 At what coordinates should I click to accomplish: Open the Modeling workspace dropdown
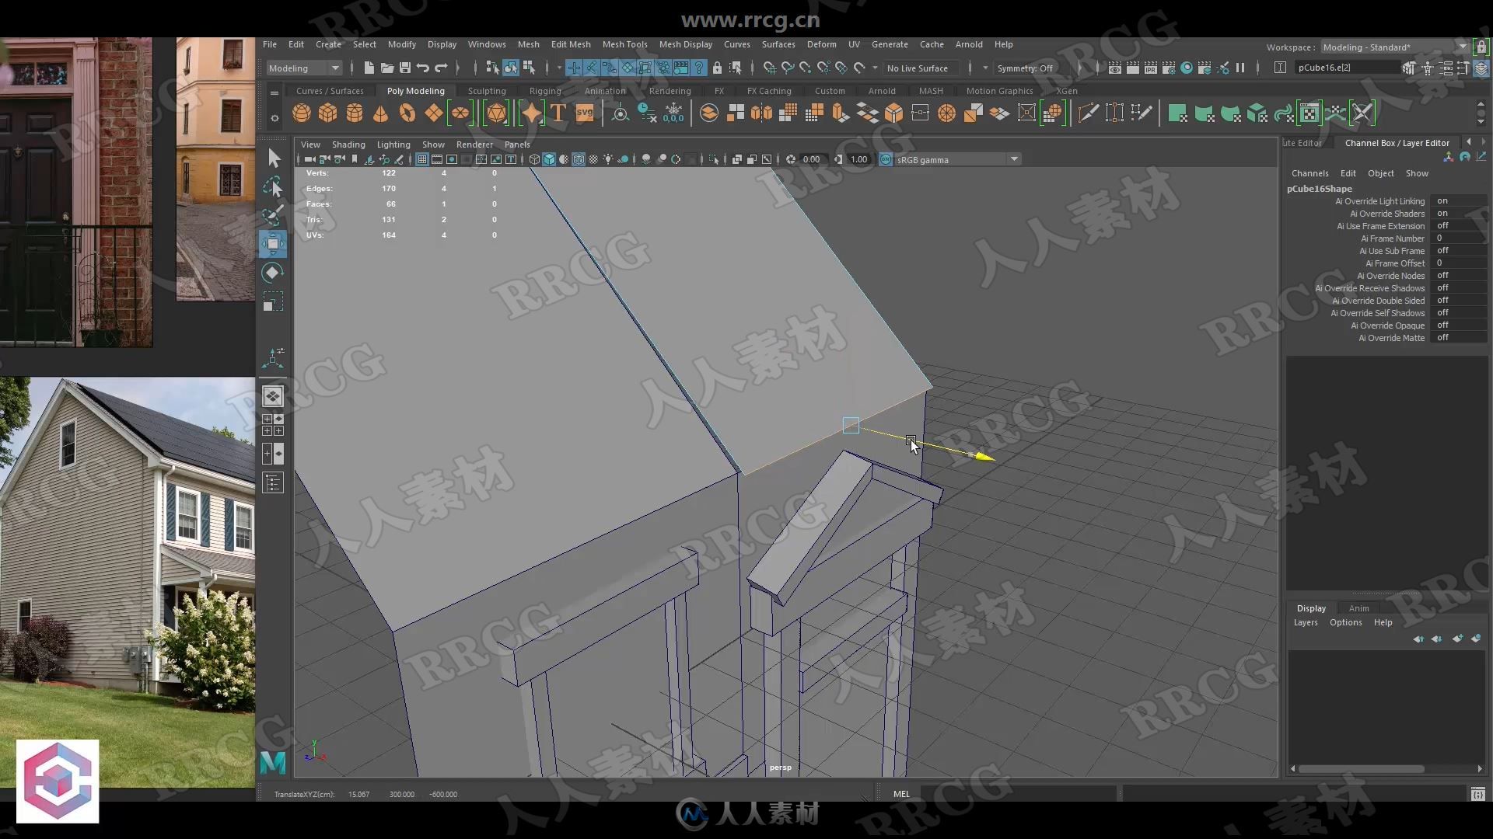click(303, 68)
